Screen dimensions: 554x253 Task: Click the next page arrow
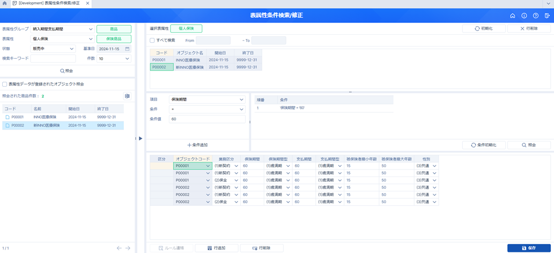[x=128, y=248]
